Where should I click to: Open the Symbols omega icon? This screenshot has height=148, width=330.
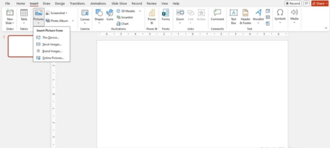pos(280,13)
